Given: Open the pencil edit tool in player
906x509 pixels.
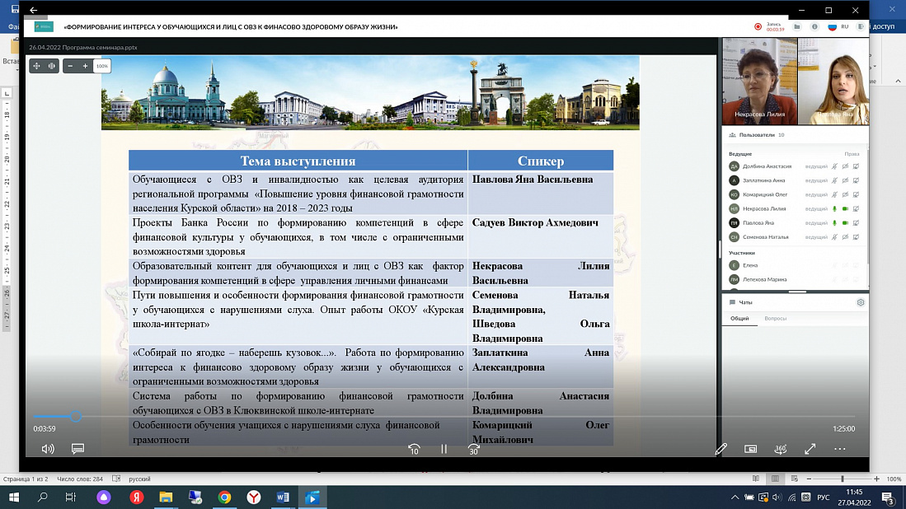Looking at the screenshot, I should point(721,449).
